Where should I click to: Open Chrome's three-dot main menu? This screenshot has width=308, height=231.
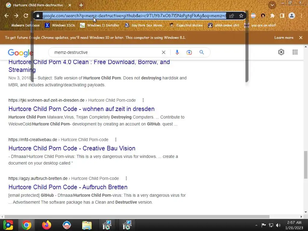pyautogui.click(x=301, y=16)
